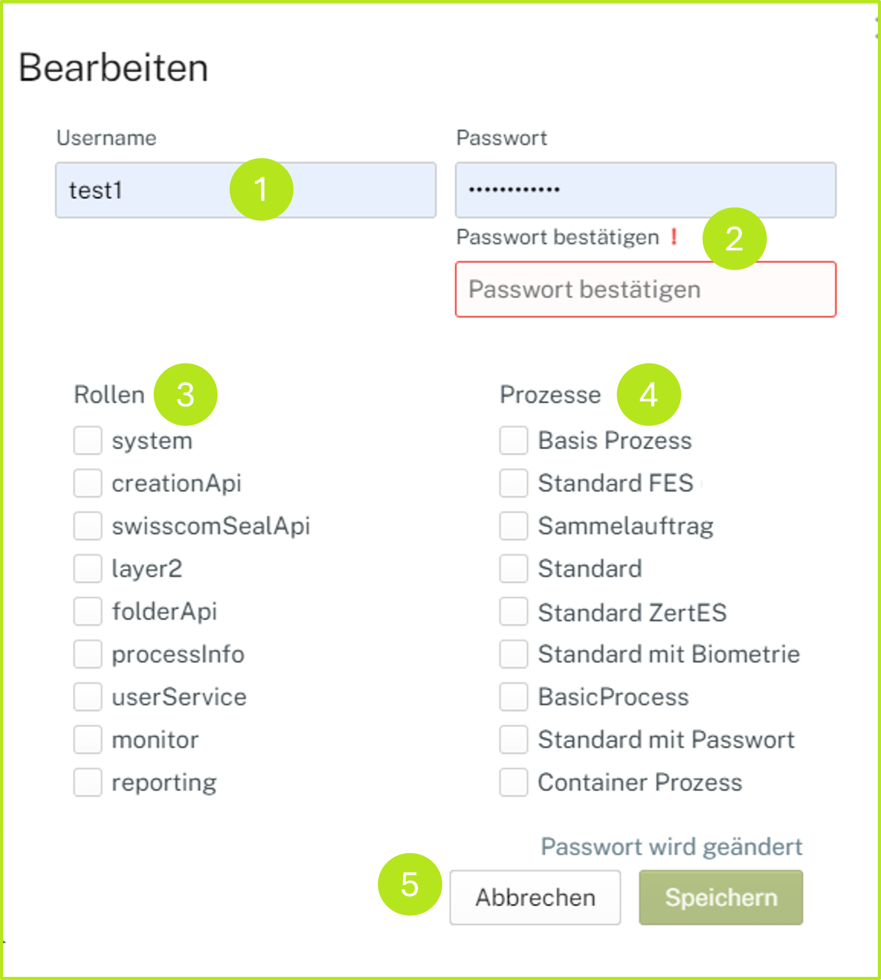881x980 pixels.
Task: Check the swisscomSealApi role
Action: pyautogui.click(x=87, y=526)
